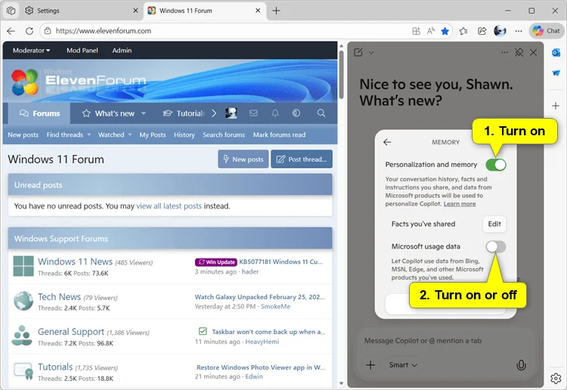Image resolution: width=567 pixels, height=390 pixels.
Task: Click Mark forums read
Action: point(279,135)
